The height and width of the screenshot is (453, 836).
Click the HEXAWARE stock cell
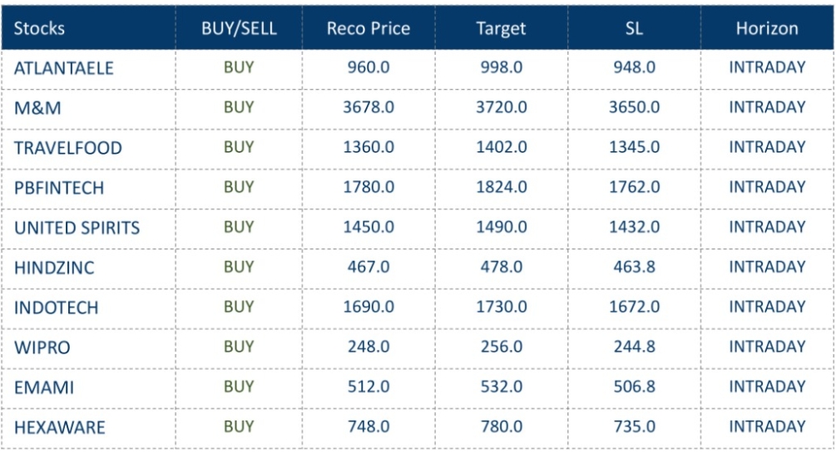pos(59,427)
